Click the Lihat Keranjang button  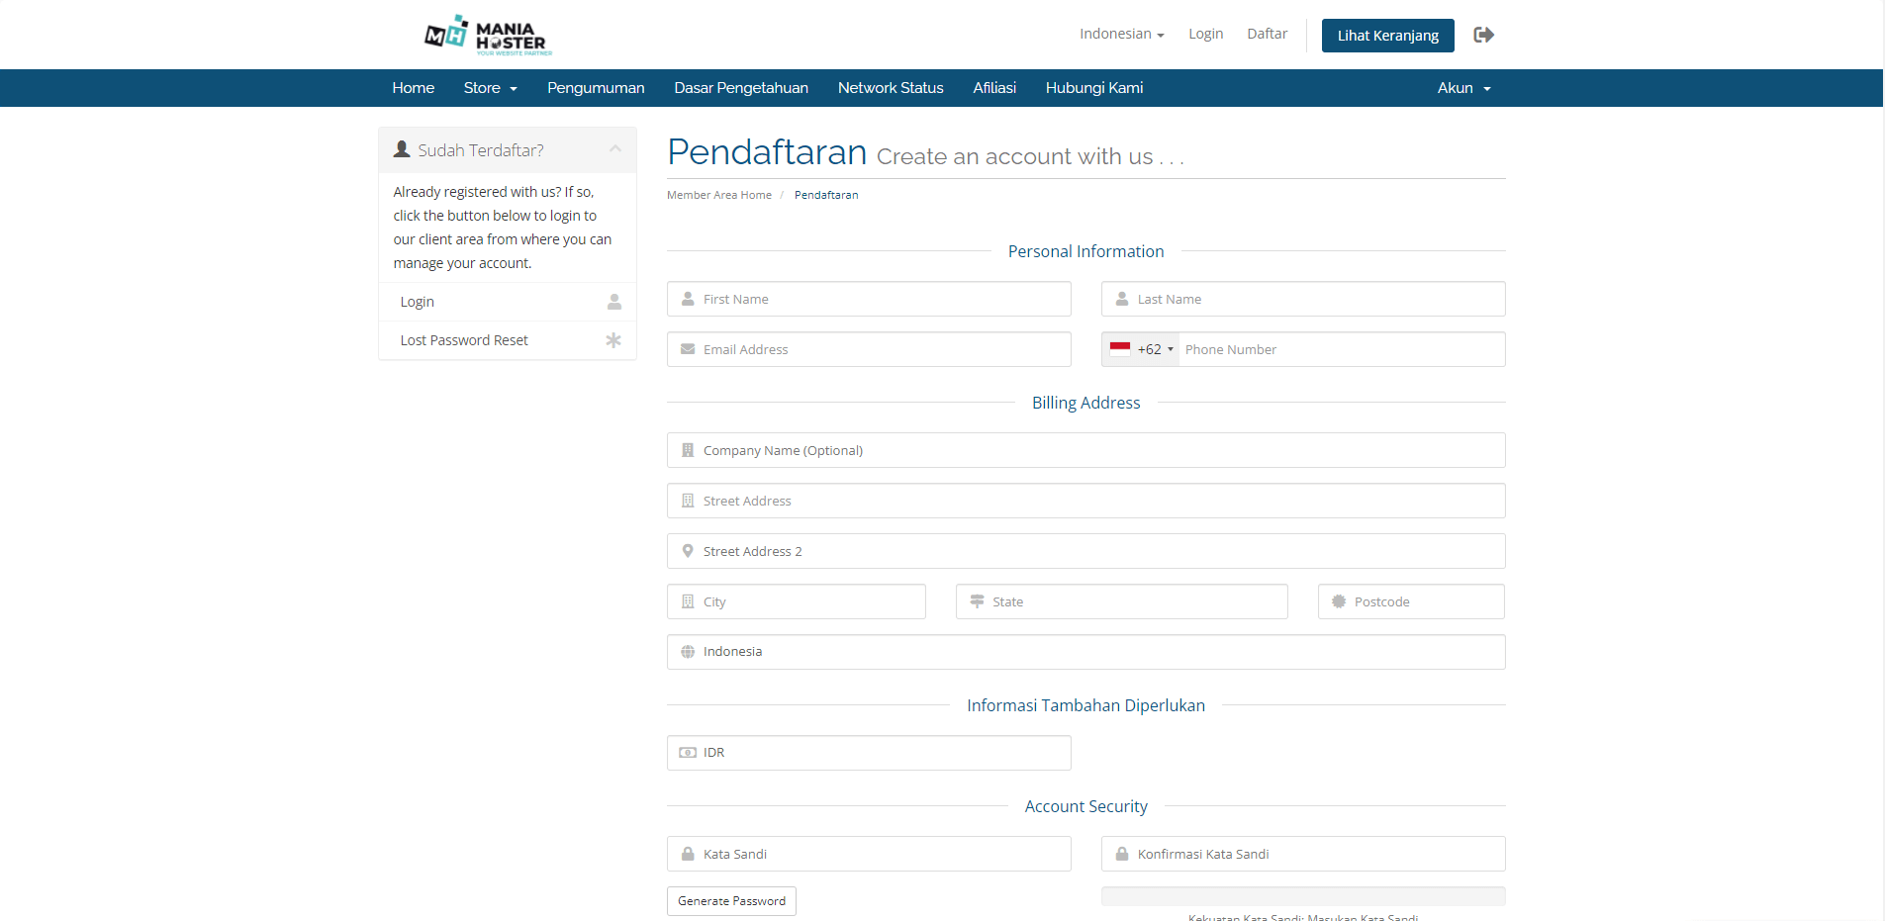(1387, 36)
